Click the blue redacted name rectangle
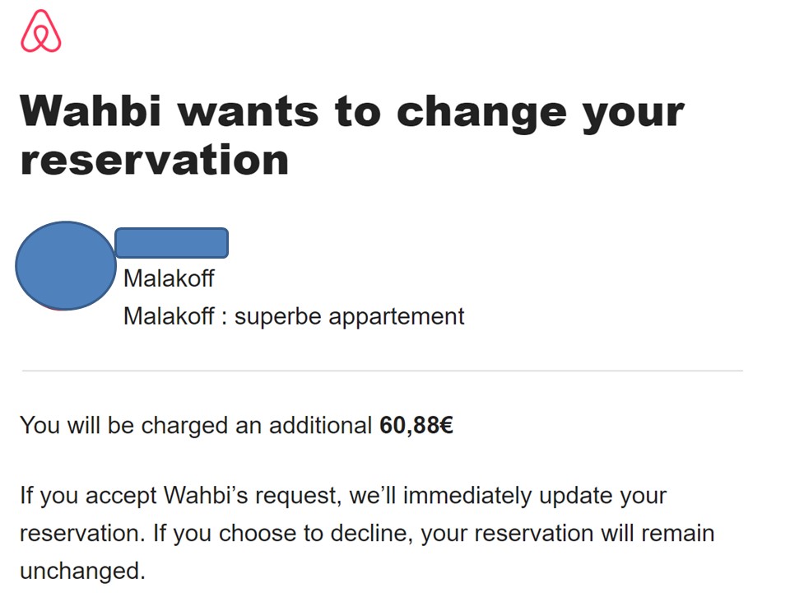This screenshot has width=790, height=593. tap(171, 243)
